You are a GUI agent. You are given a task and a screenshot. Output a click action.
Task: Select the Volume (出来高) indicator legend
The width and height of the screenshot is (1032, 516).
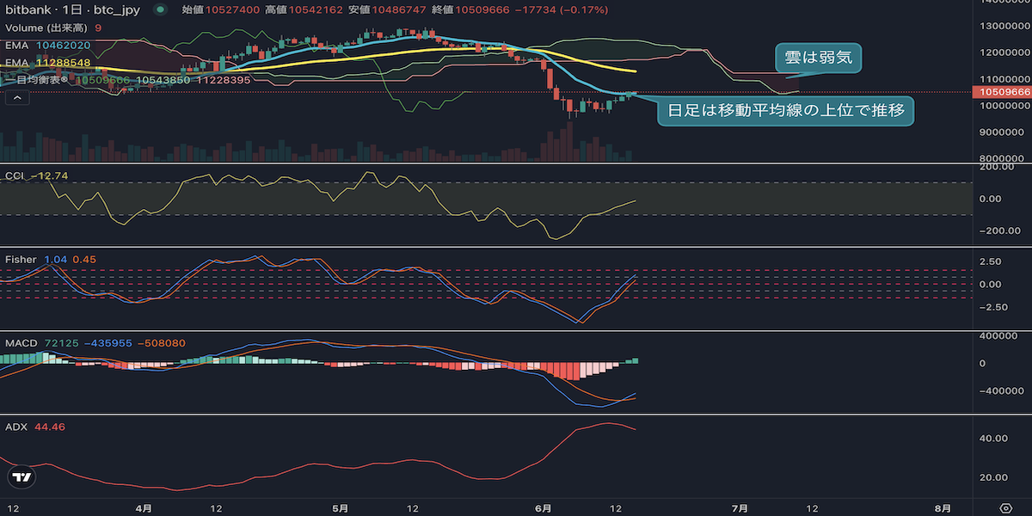[53, 28]
